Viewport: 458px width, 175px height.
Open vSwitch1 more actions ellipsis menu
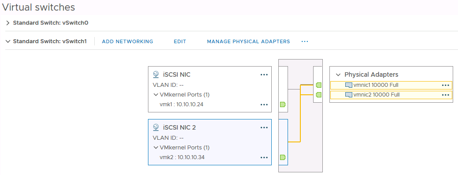click(x=305, y=41)
